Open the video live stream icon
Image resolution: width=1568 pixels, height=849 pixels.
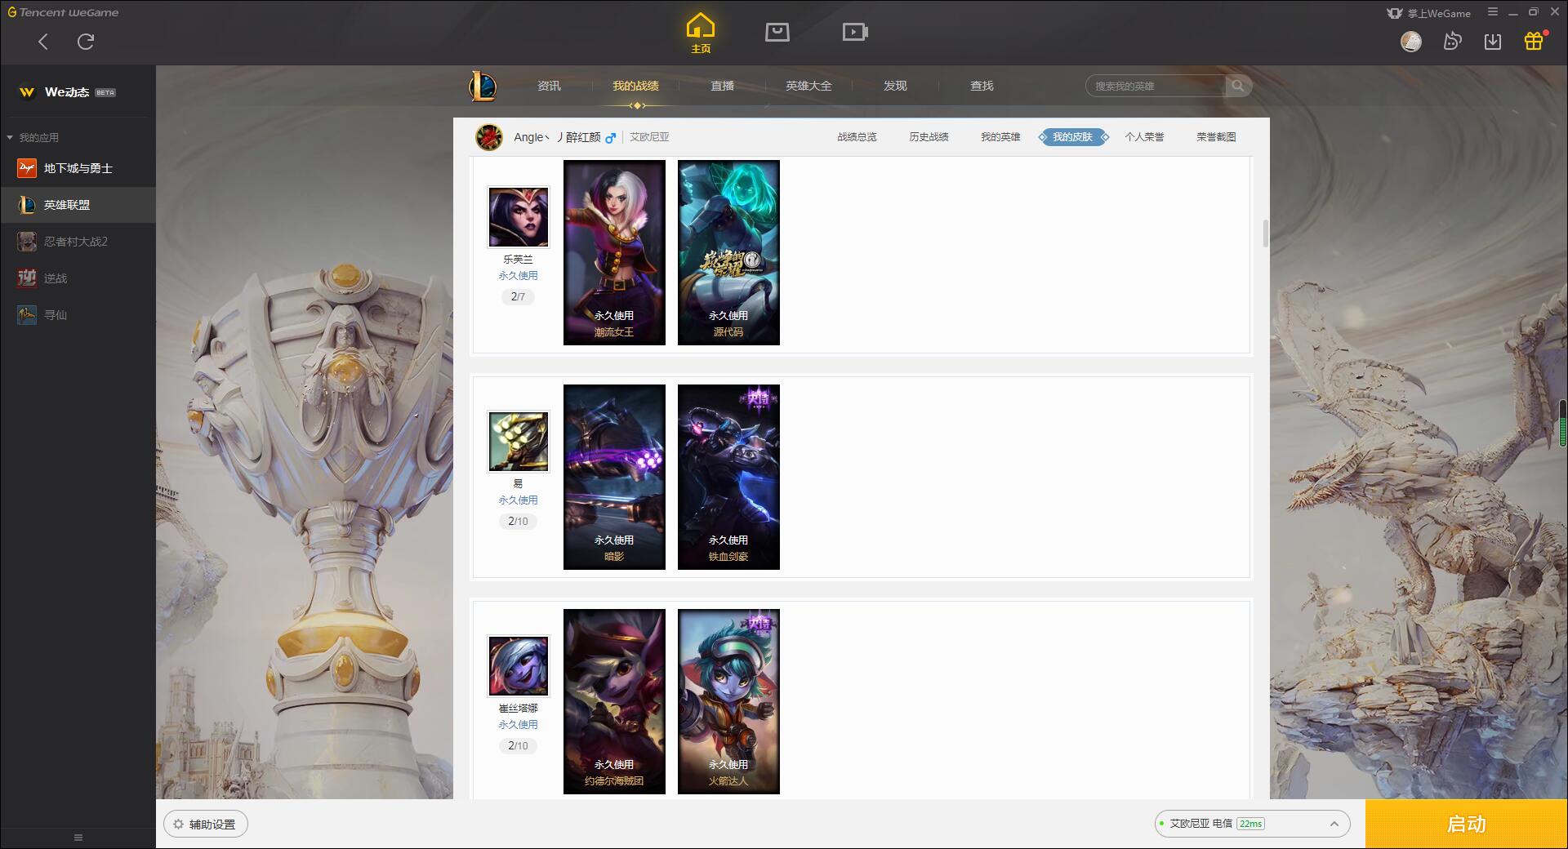(855, 32)
